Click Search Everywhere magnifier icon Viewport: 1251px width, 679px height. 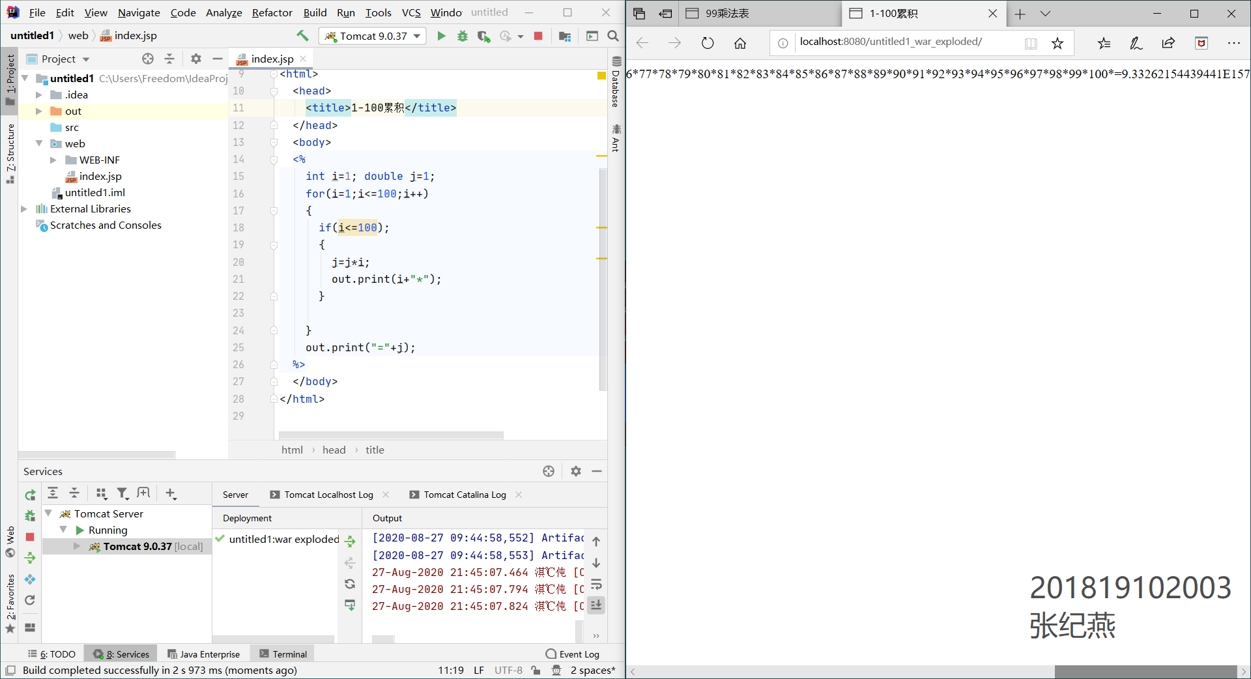click(x=613, y=36)
